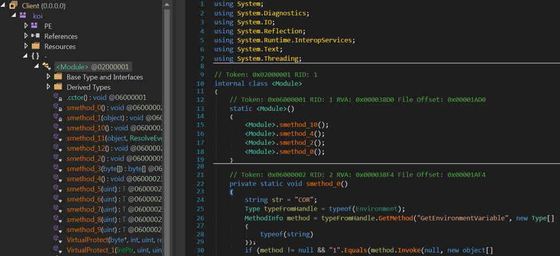Click the smethod_10() method icon in the tree
560x256 pixels.
(x=57, y=127)
